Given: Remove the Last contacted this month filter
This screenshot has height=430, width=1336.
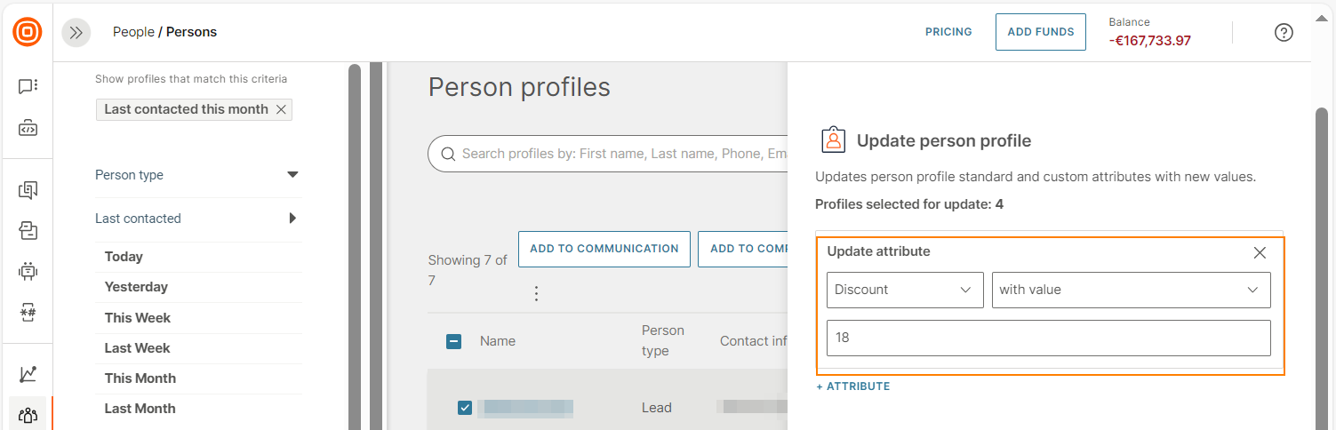Looking at the screenshot, I should (281, 109).
